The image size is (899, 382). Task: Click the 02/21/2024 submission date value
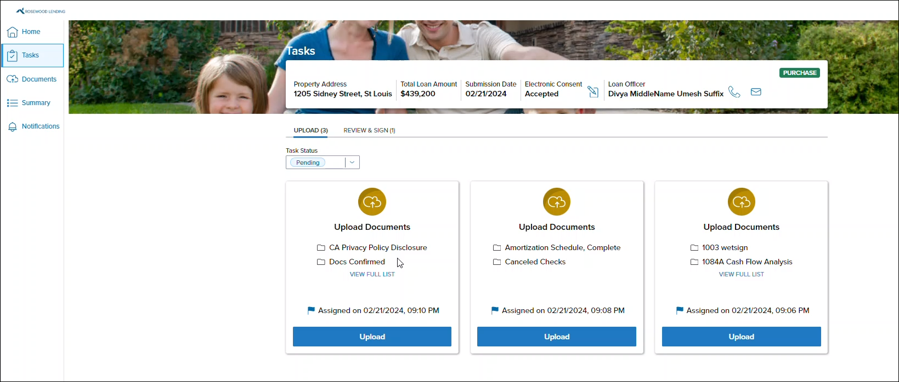486,94
